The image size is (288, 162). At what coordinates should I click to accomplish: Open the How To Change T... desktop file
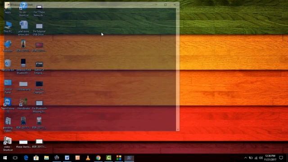pyautogui.click(x=39, y=87)
